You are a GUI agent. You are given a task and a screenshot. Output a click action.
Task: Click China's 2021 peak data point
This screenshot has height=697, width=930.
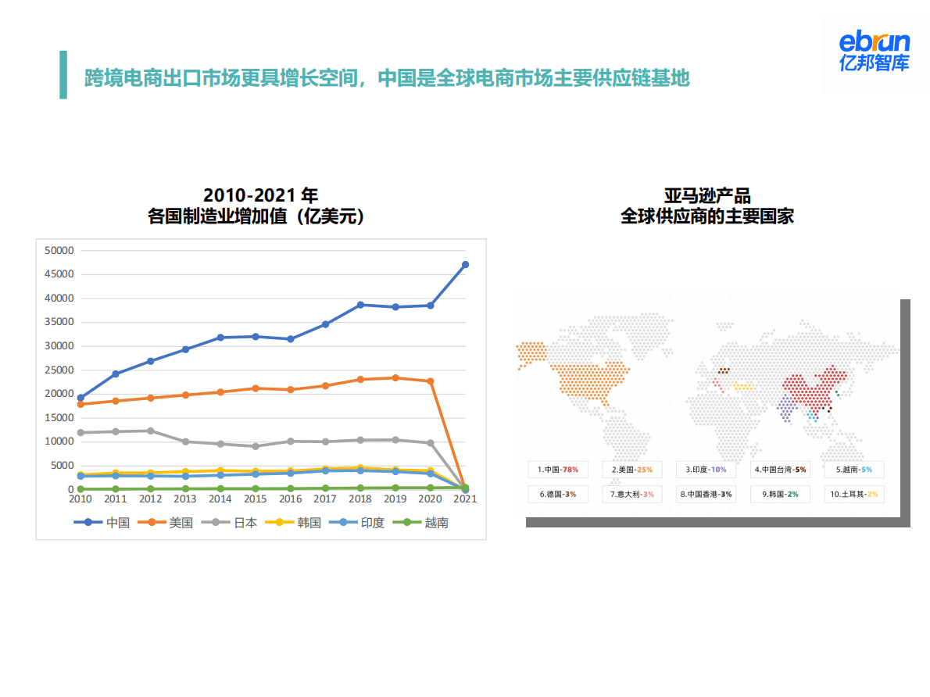465,265
